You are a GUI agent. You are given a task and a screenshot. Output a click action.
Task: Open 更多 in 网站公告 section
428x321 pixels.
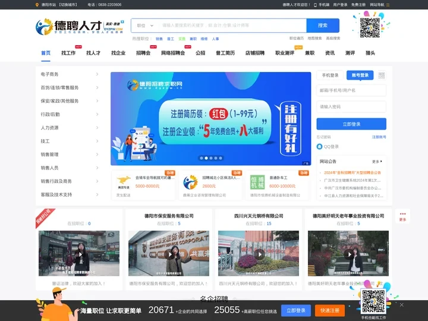click(377, 162)
